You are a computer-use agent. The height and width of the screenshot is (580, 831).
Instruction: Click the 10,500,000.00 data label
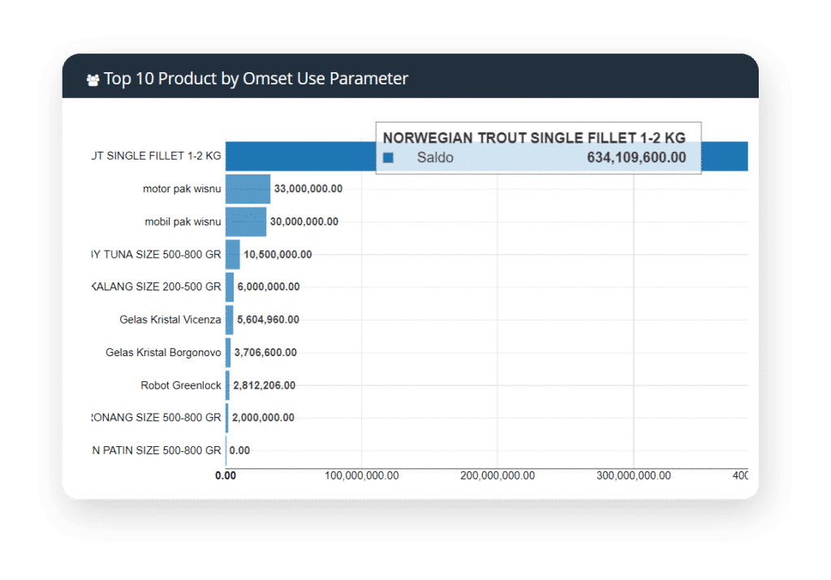pyautogui.click(x=278, y=255)
